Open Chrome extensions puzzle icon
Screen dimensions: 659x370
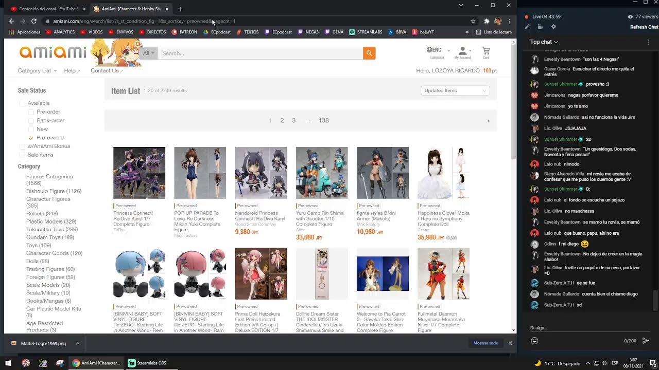click(x=487, y=21)
